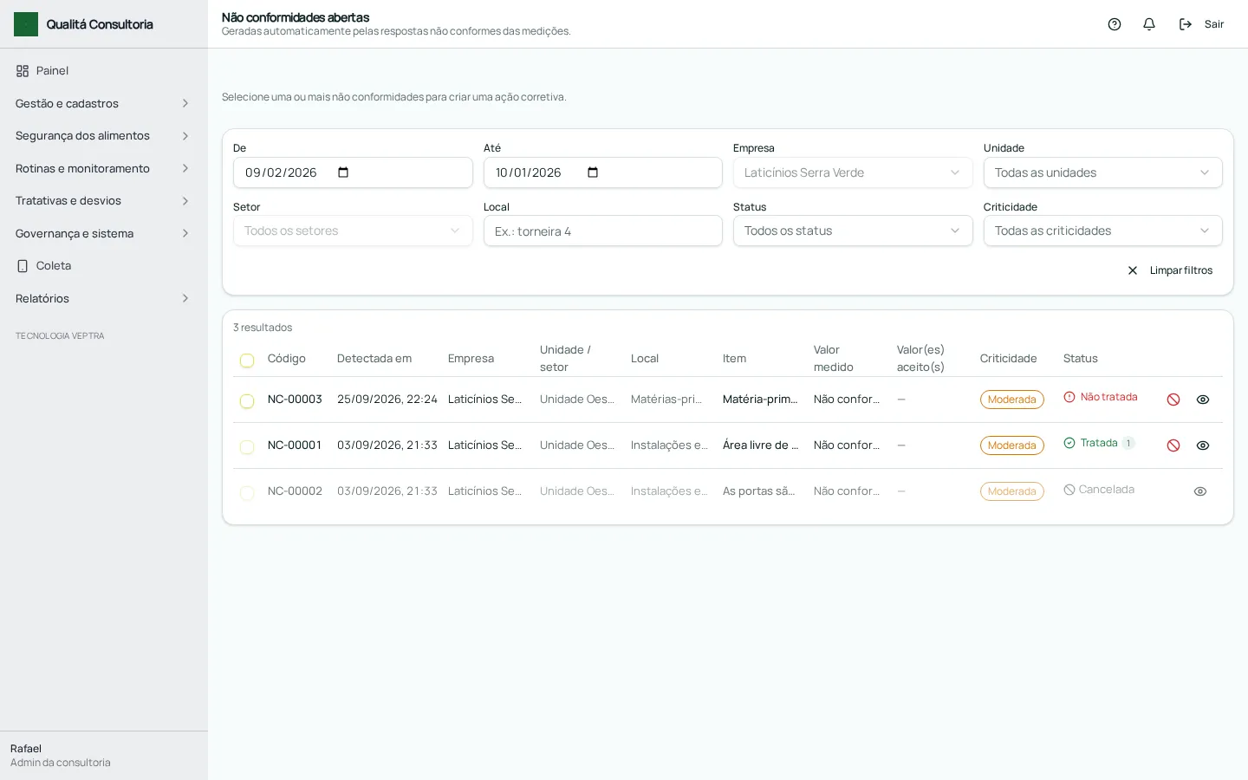This screenshot has width=1248, height=780.
Task: Click the help question mark icon
Action: 1115,24
